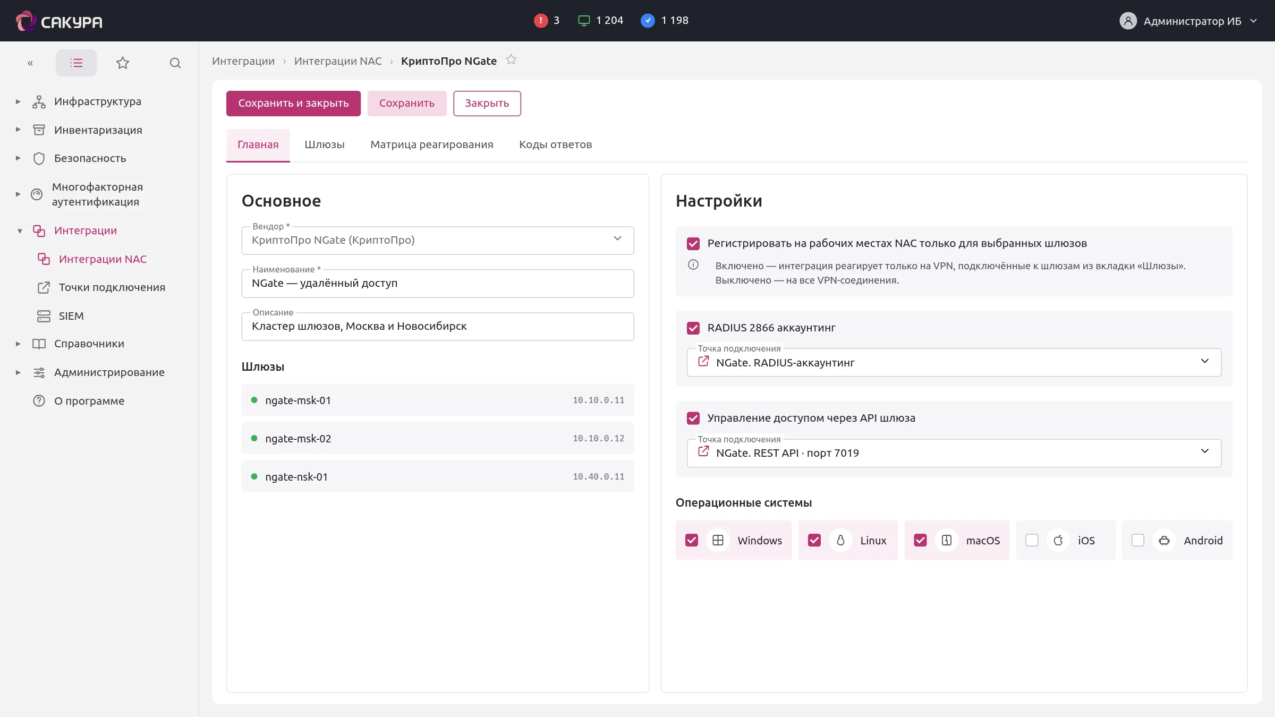Uncheck the macOS operating system

(x=921, y=540)
